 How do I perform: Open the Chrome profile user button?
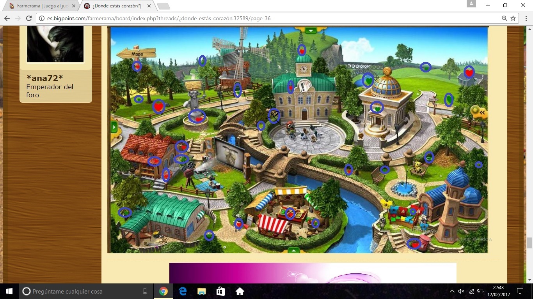(x=471, y=4)
